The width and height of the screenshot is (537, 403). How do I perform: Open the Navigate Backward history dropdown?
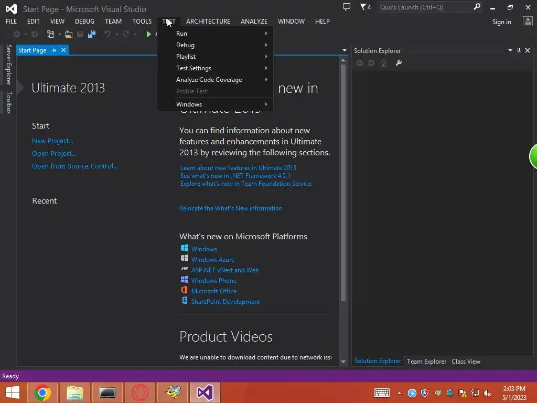[x=25, y=34]
